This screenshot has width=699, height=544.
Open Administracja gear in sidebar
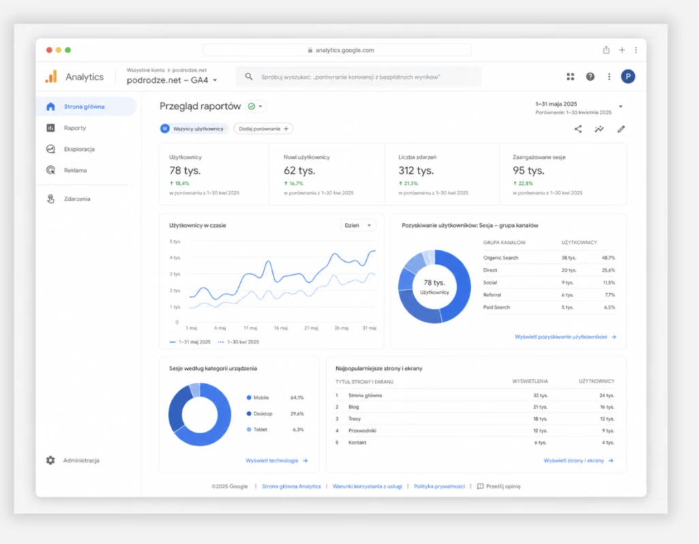(x=50, y=460)
